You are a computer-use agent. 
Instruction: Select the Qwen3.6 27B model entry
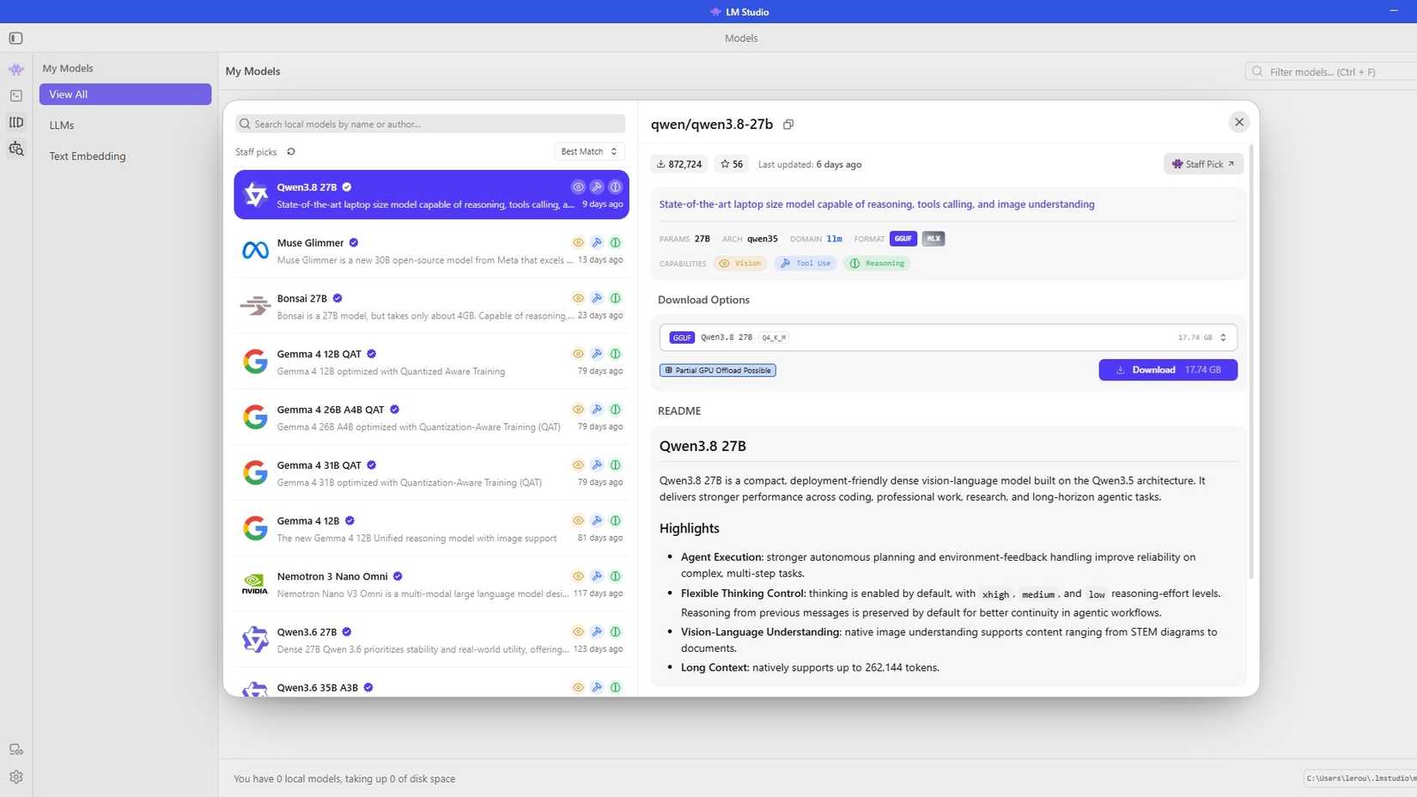(431, 640)
